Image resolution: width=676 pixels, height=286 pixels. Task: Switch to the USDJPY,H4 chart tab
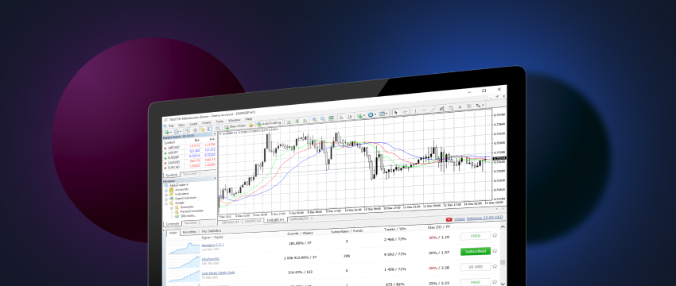point(253,221)
